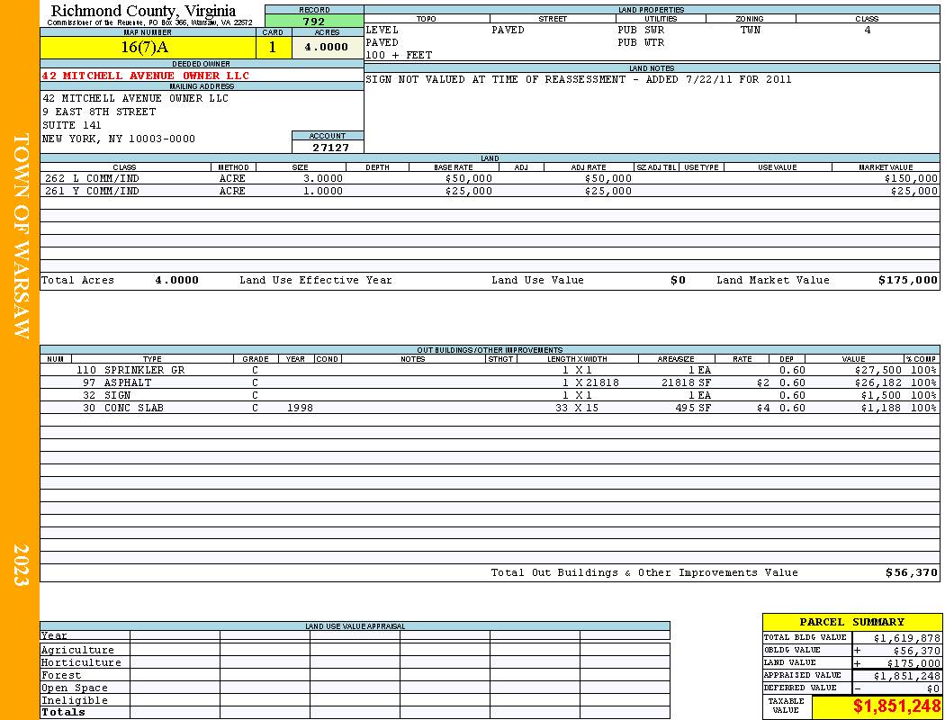Image resolution: width=945 pixels, height=720 pixels.
Task: Click concrete slab value $1,188
Action: [x=881, y=408]
